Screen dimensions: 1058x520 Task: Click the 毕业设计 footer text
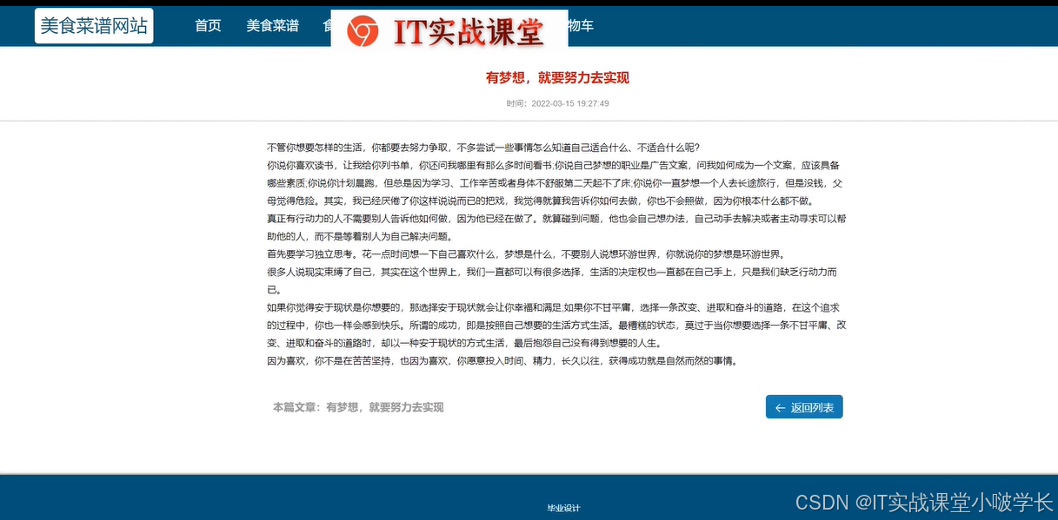pos(562,508)
